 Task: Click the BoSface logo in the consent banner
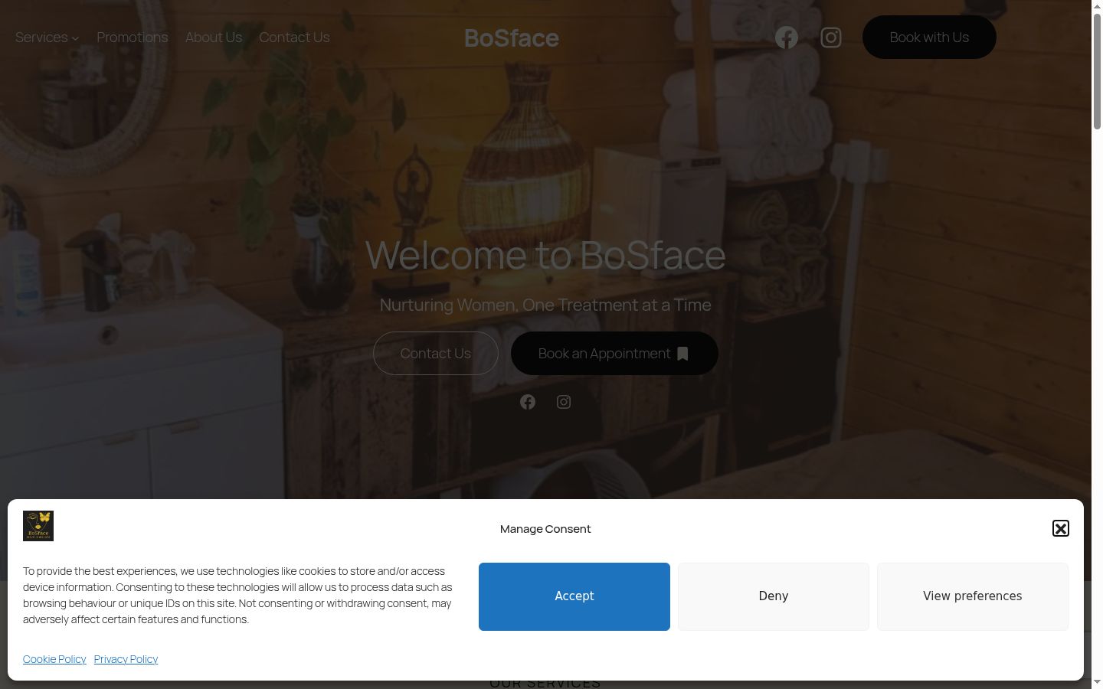(x=38, y=526)
